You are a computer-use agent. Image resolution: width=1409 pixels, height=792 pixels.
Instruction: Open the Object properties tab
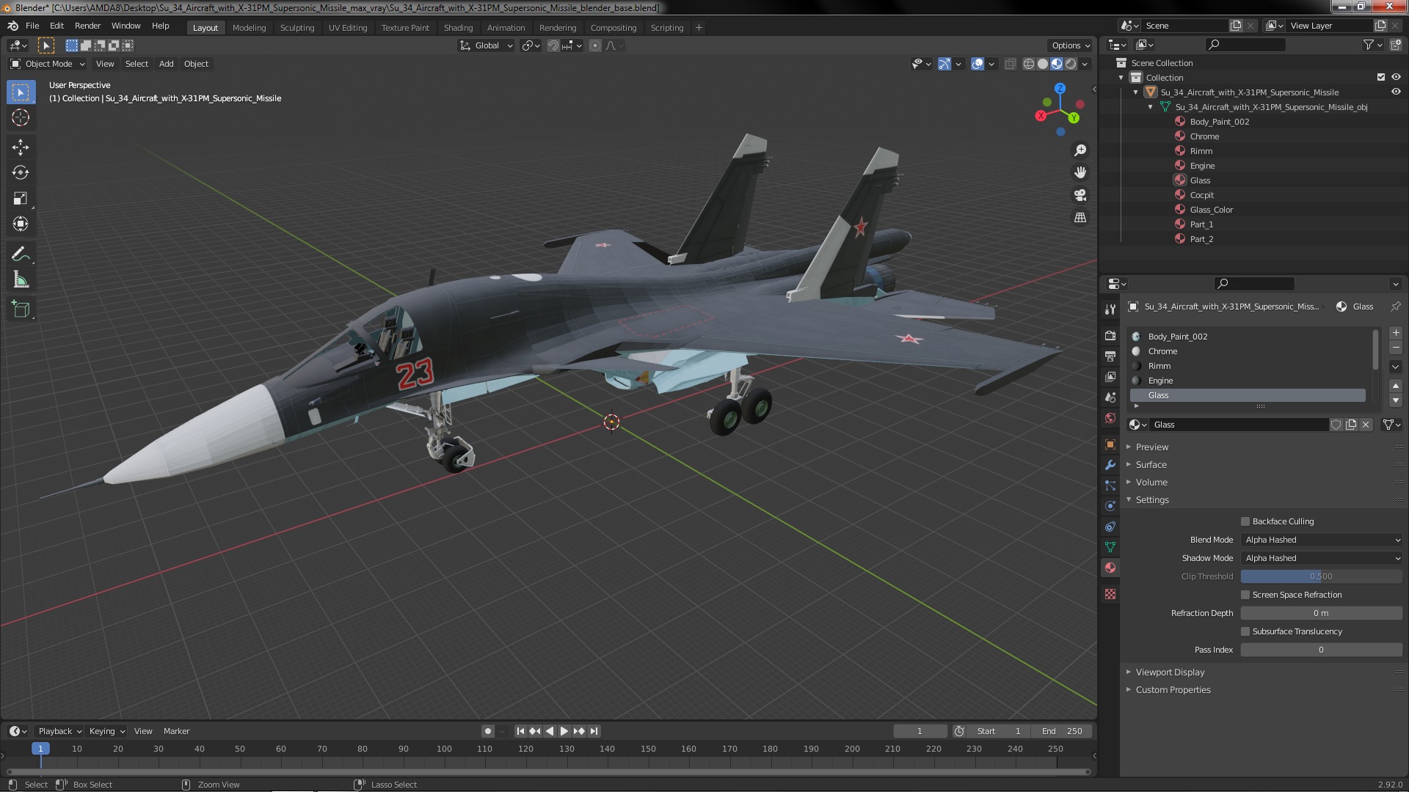(1110, 444)
